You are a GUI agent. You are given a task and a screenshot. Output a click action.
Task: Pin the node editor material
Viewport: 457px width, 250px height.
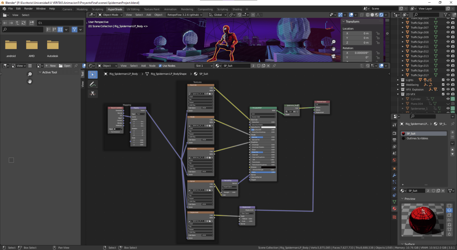[x=274, y=66]
